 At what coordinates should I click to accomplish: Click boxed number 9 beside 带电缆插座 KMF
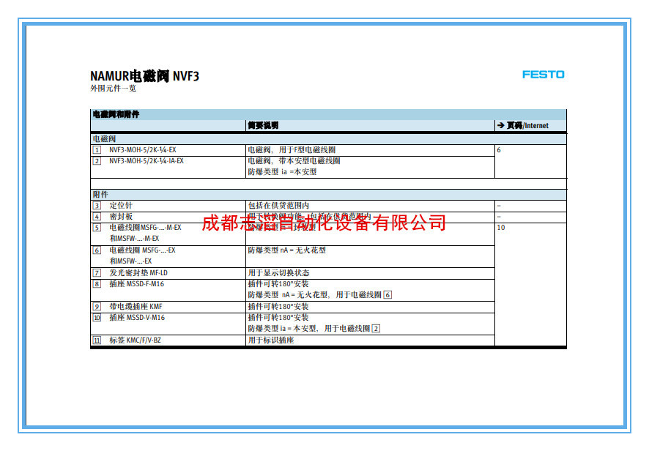pos(97,307)
